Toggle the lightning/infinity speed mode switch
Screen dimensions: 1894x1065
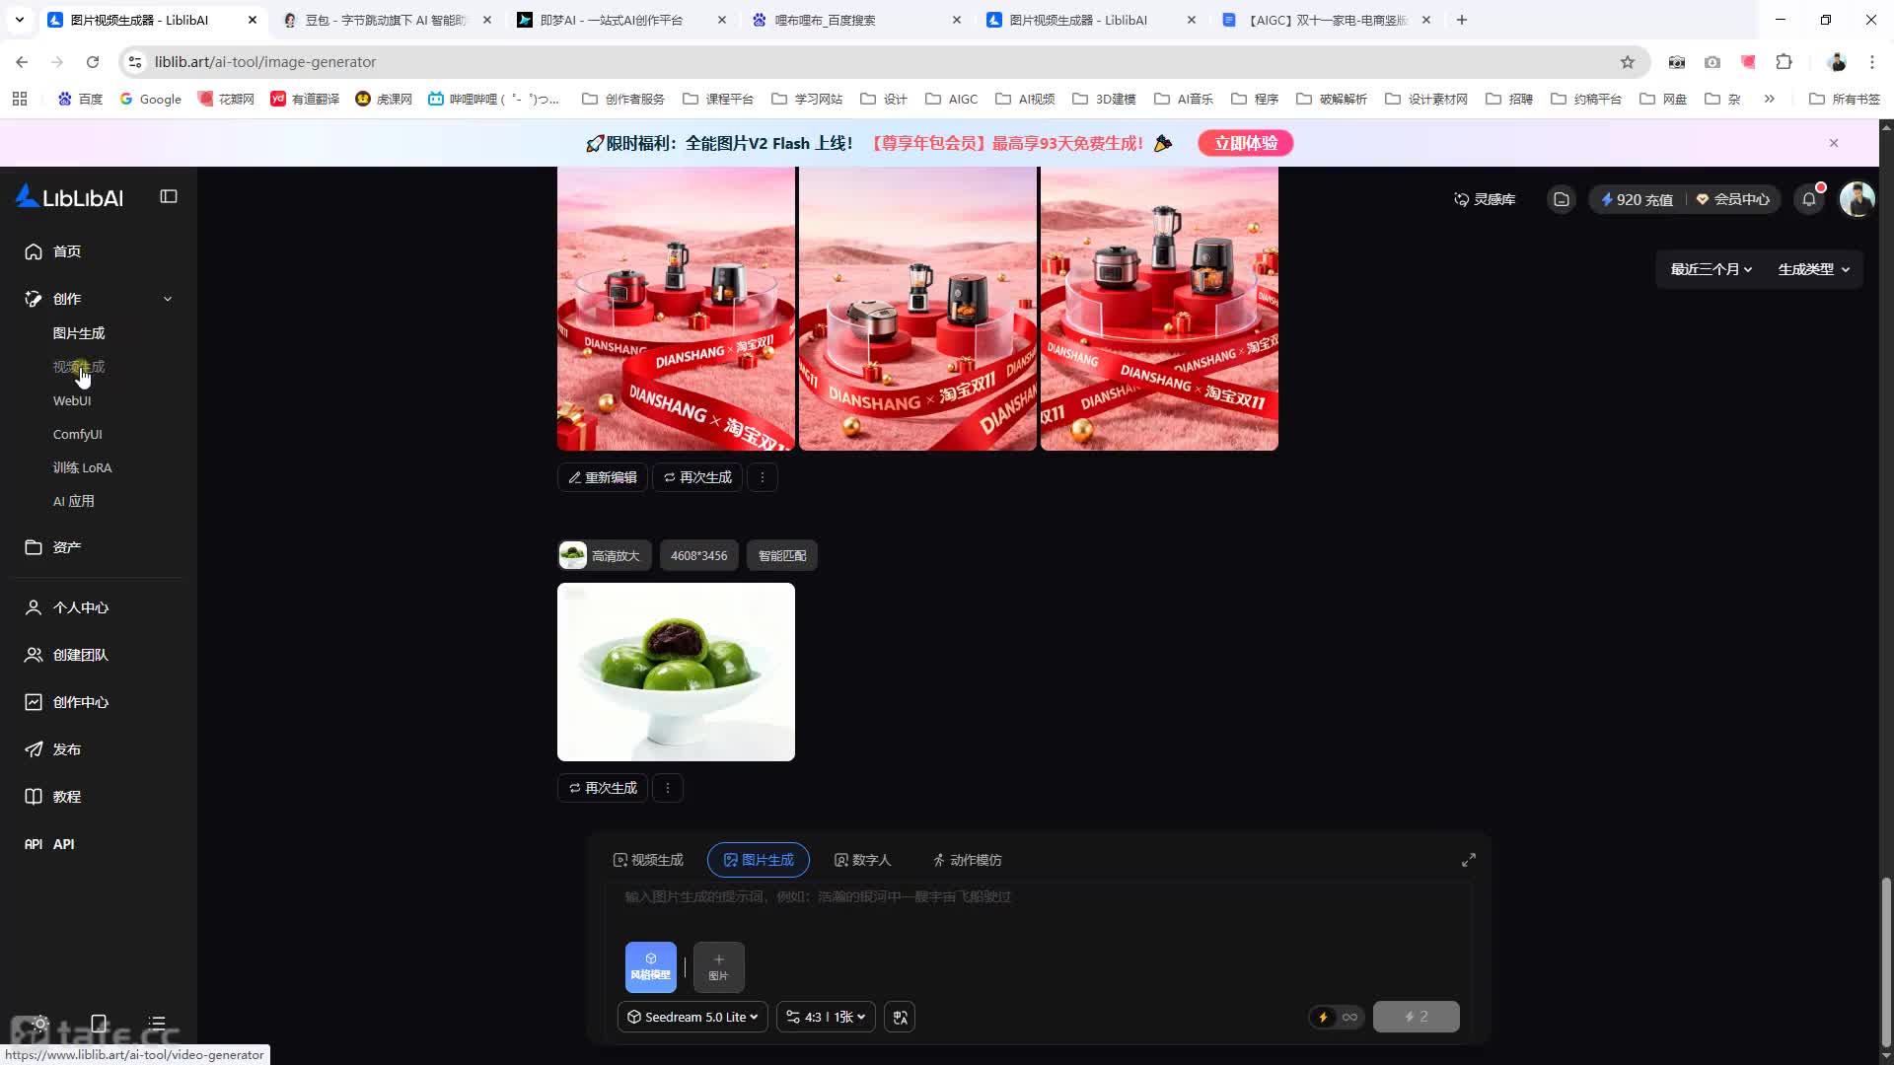coord(1337,1017)
